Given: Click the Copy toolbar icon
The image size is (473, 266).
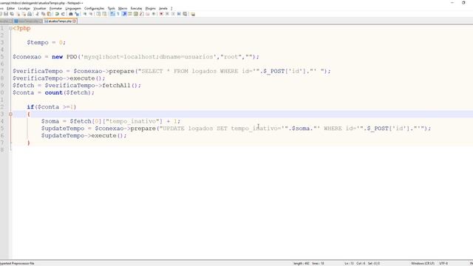Looking at the screenshot, I should [43, 14].
